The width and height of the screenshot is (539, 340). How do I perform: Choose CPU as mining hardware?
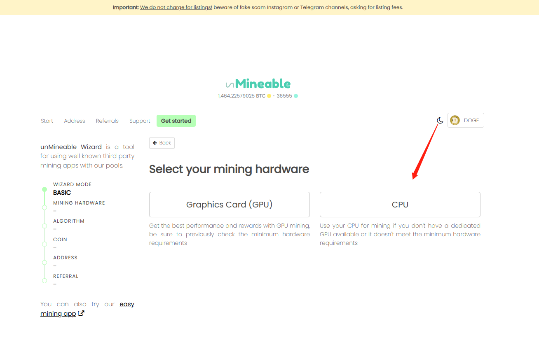(x=400, y=205)
